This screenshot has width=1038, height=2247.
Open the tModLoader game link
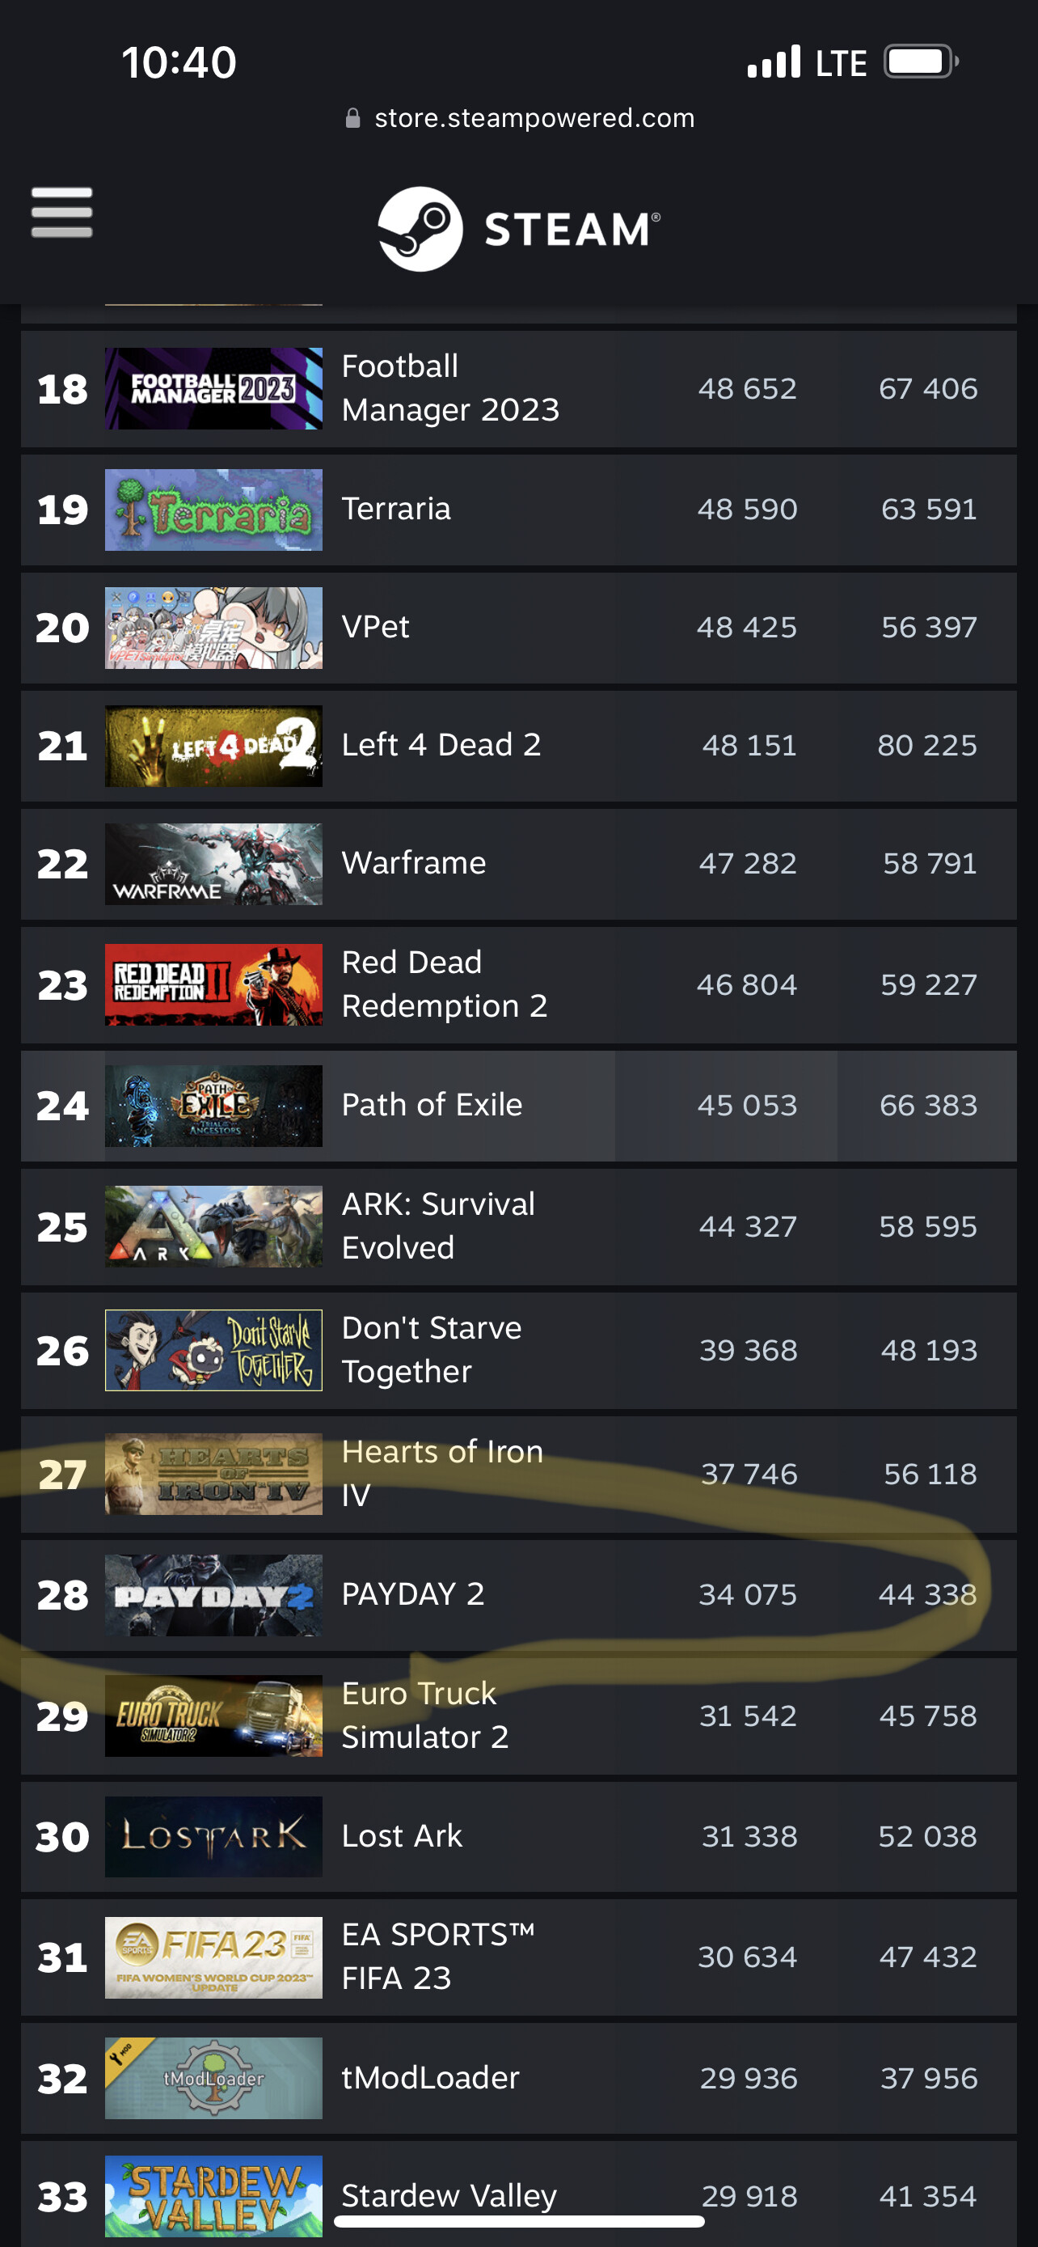431,2077
